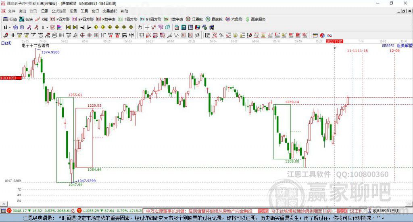Open the 帮助 menu

[124, 11]
